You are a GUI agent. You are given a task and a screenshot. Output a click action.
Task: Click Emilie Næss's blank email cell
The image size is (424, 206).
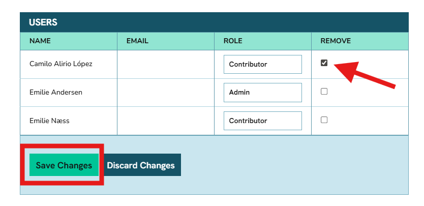(166, 121)
